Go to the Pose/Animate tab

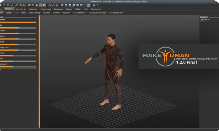click(45, 9)
